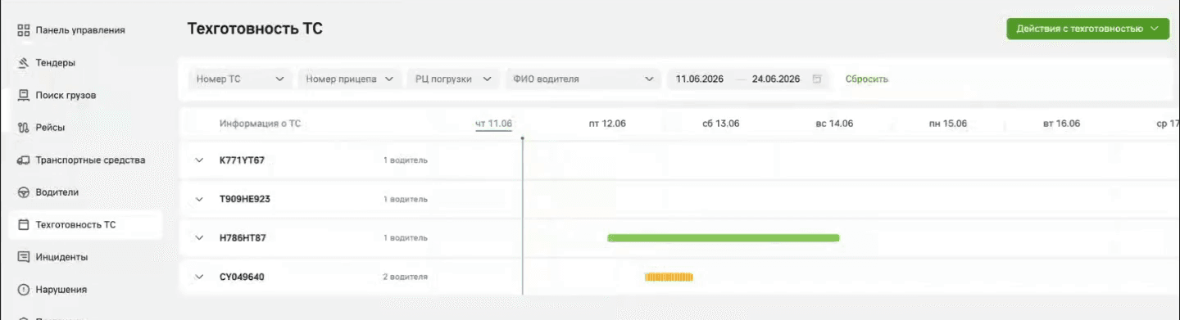The height and width of the screenshot is (320, 1180).
Task: Select the вс 14.06 date column header
Action: tap(834, 124)
